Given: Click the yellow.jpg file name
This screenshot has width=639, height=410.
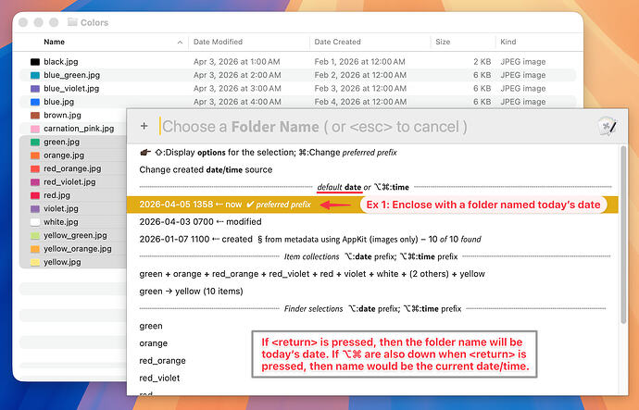Looking at the screenshot, I should pyautogui.click(x=62, y=262).
